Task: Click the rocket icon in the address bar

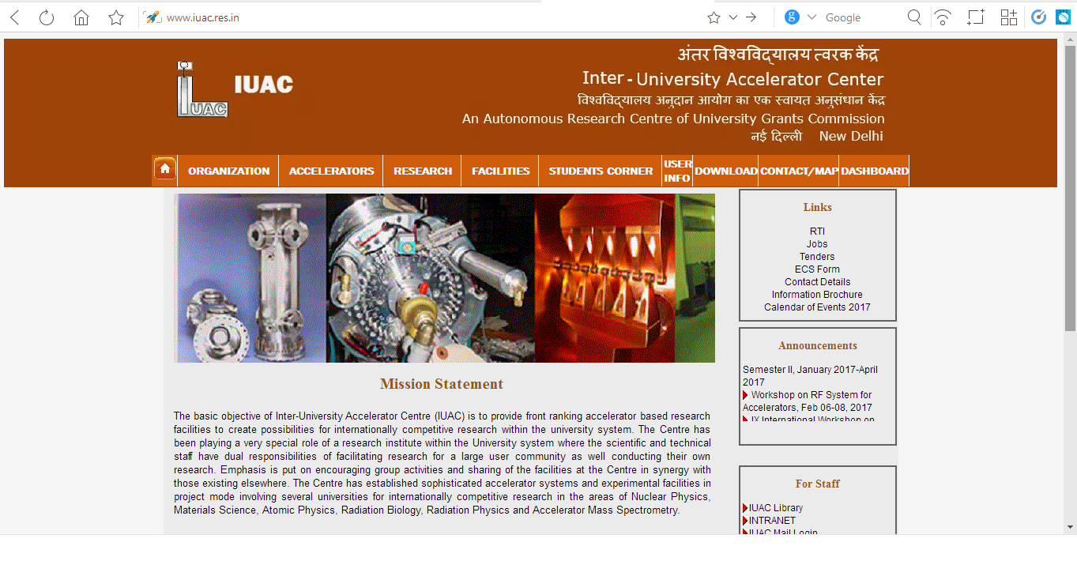Action: [153, 17]
